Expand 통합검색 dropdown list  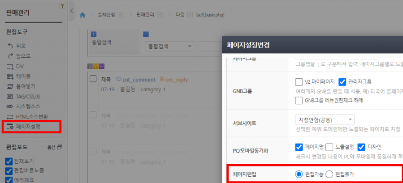170,46
